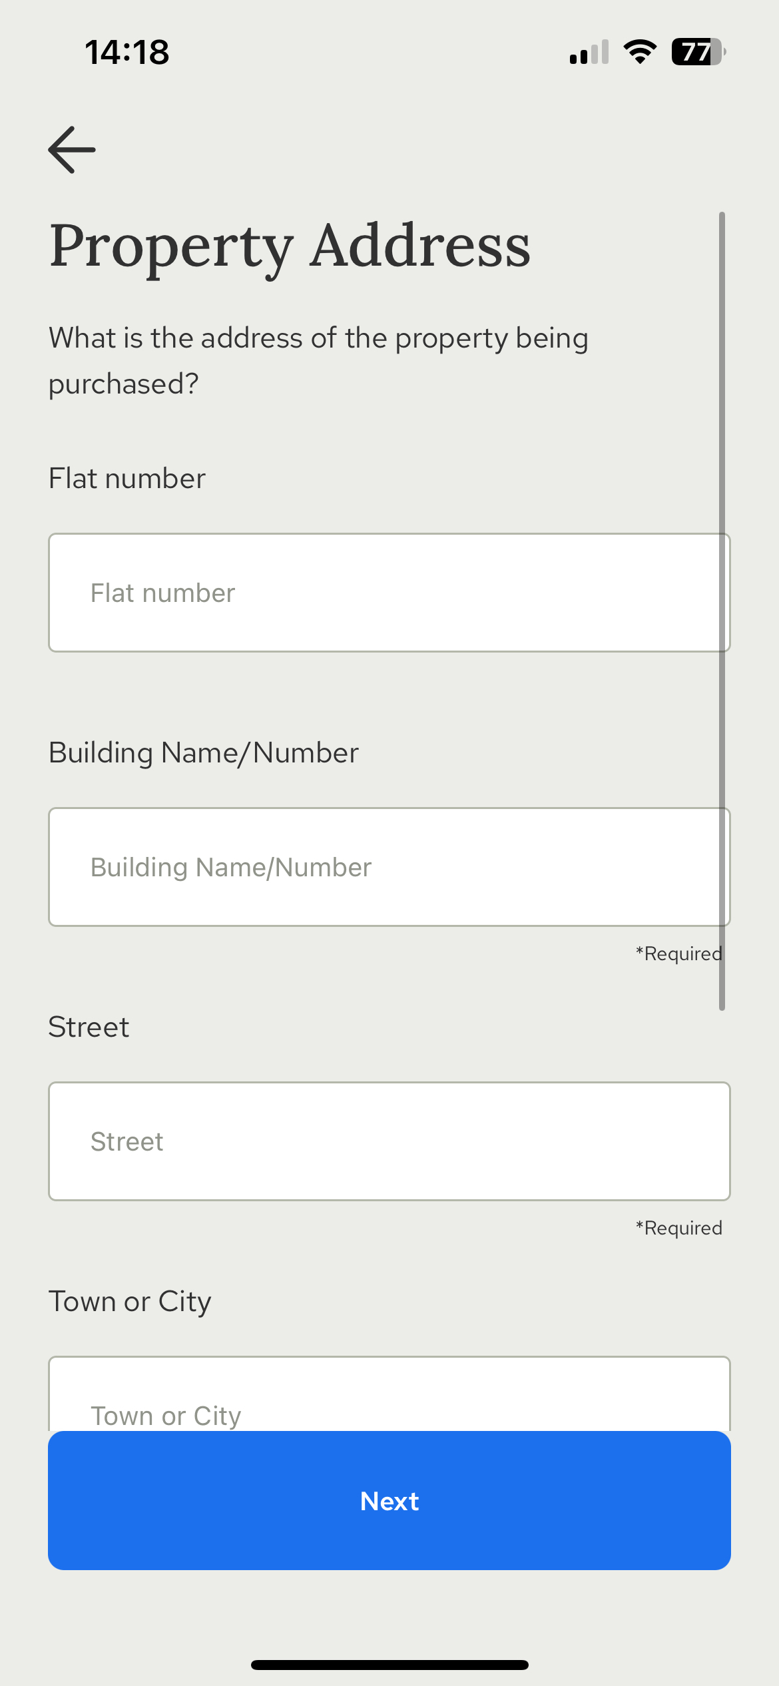Viewport: 779px width, 1686px height.
Task: Tap the Building Name/Number label
Action: coord(204,753)
